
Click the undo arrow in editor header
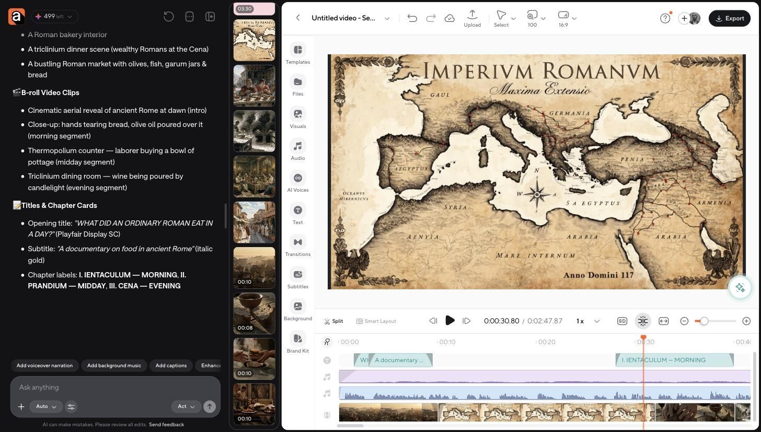[x=412, y=18]
